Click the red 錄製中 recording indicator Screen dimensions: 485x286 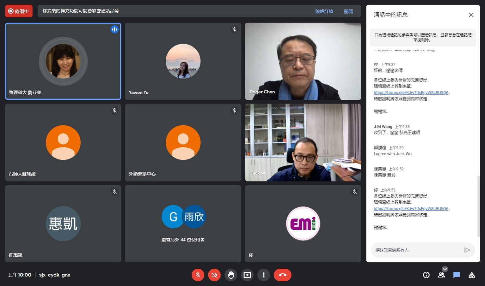click(x=19, y=11)
